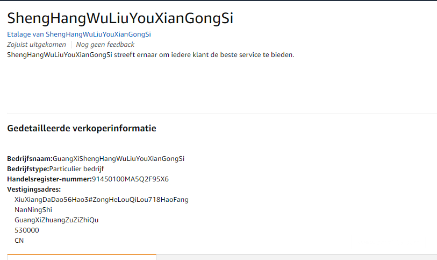Click the Bedrijfstype label
This screenshot has width=437, height=260.
(x=28, y=169)
